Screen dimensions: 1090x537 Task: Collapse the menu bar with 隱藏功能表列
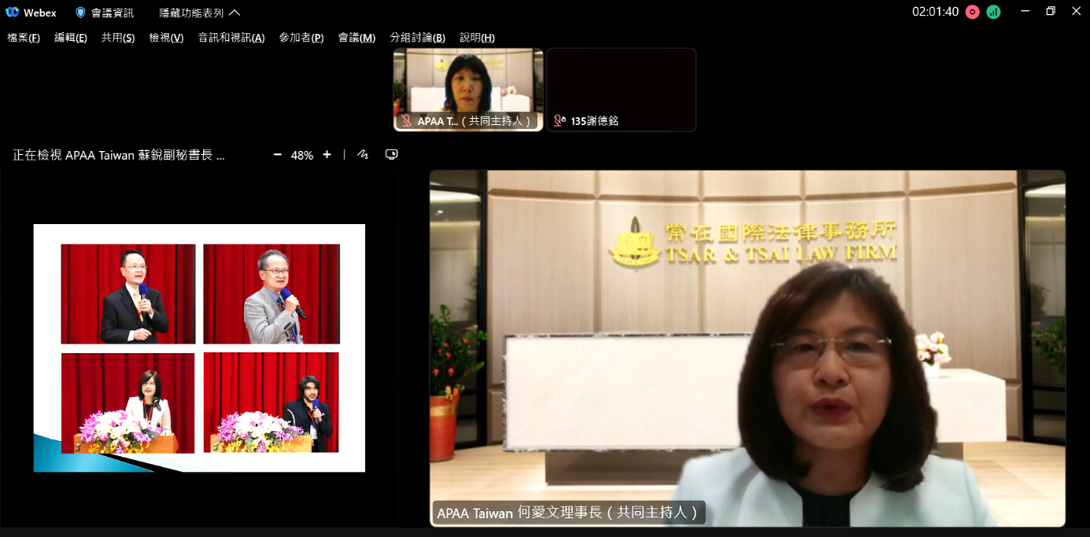200,13
